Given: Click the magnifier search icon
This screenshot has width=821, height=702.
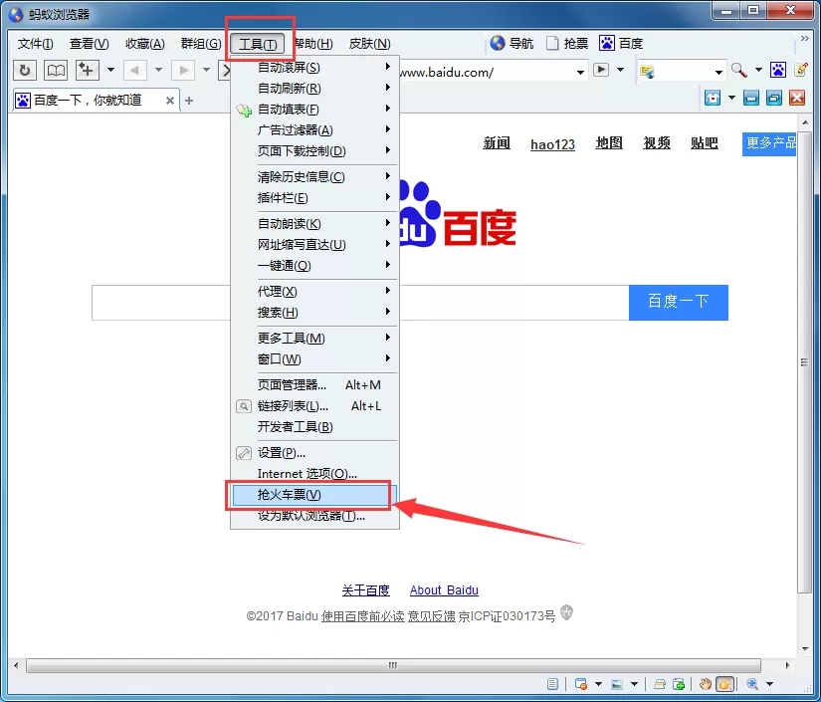Looking at the screenshot, I should 738,70.
